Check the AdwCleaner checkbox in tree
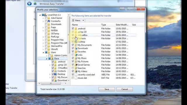The height and width of the screenshot is (105, 187). click(46, 18)
